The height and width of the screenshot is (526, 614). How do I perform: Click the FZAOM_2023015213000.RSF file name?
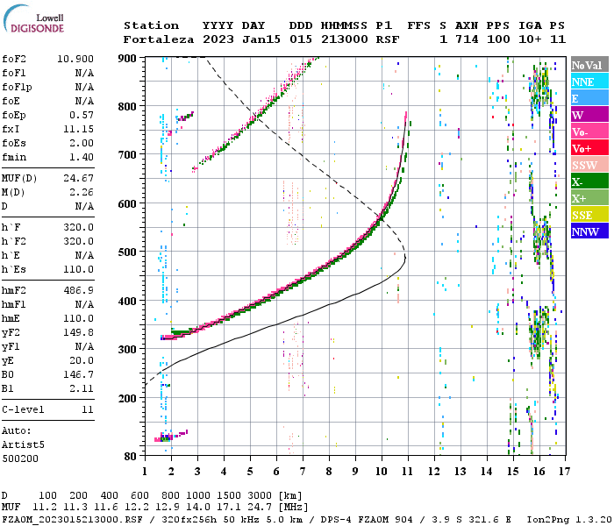72,520
